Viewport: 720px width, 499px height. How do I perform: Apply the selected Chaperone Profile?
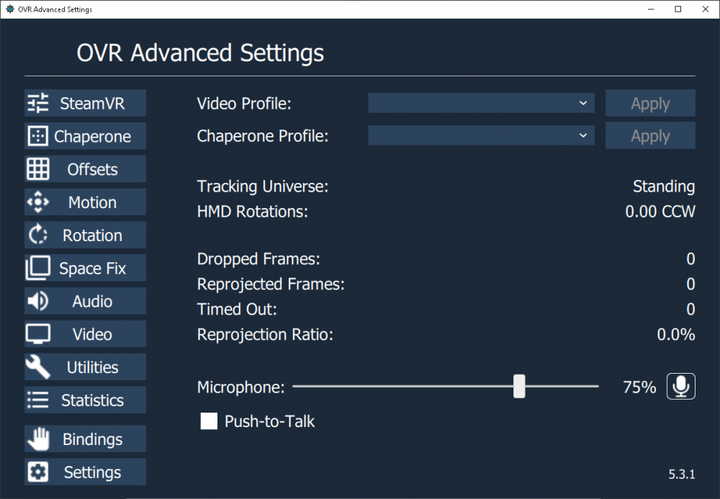[650, 135]
